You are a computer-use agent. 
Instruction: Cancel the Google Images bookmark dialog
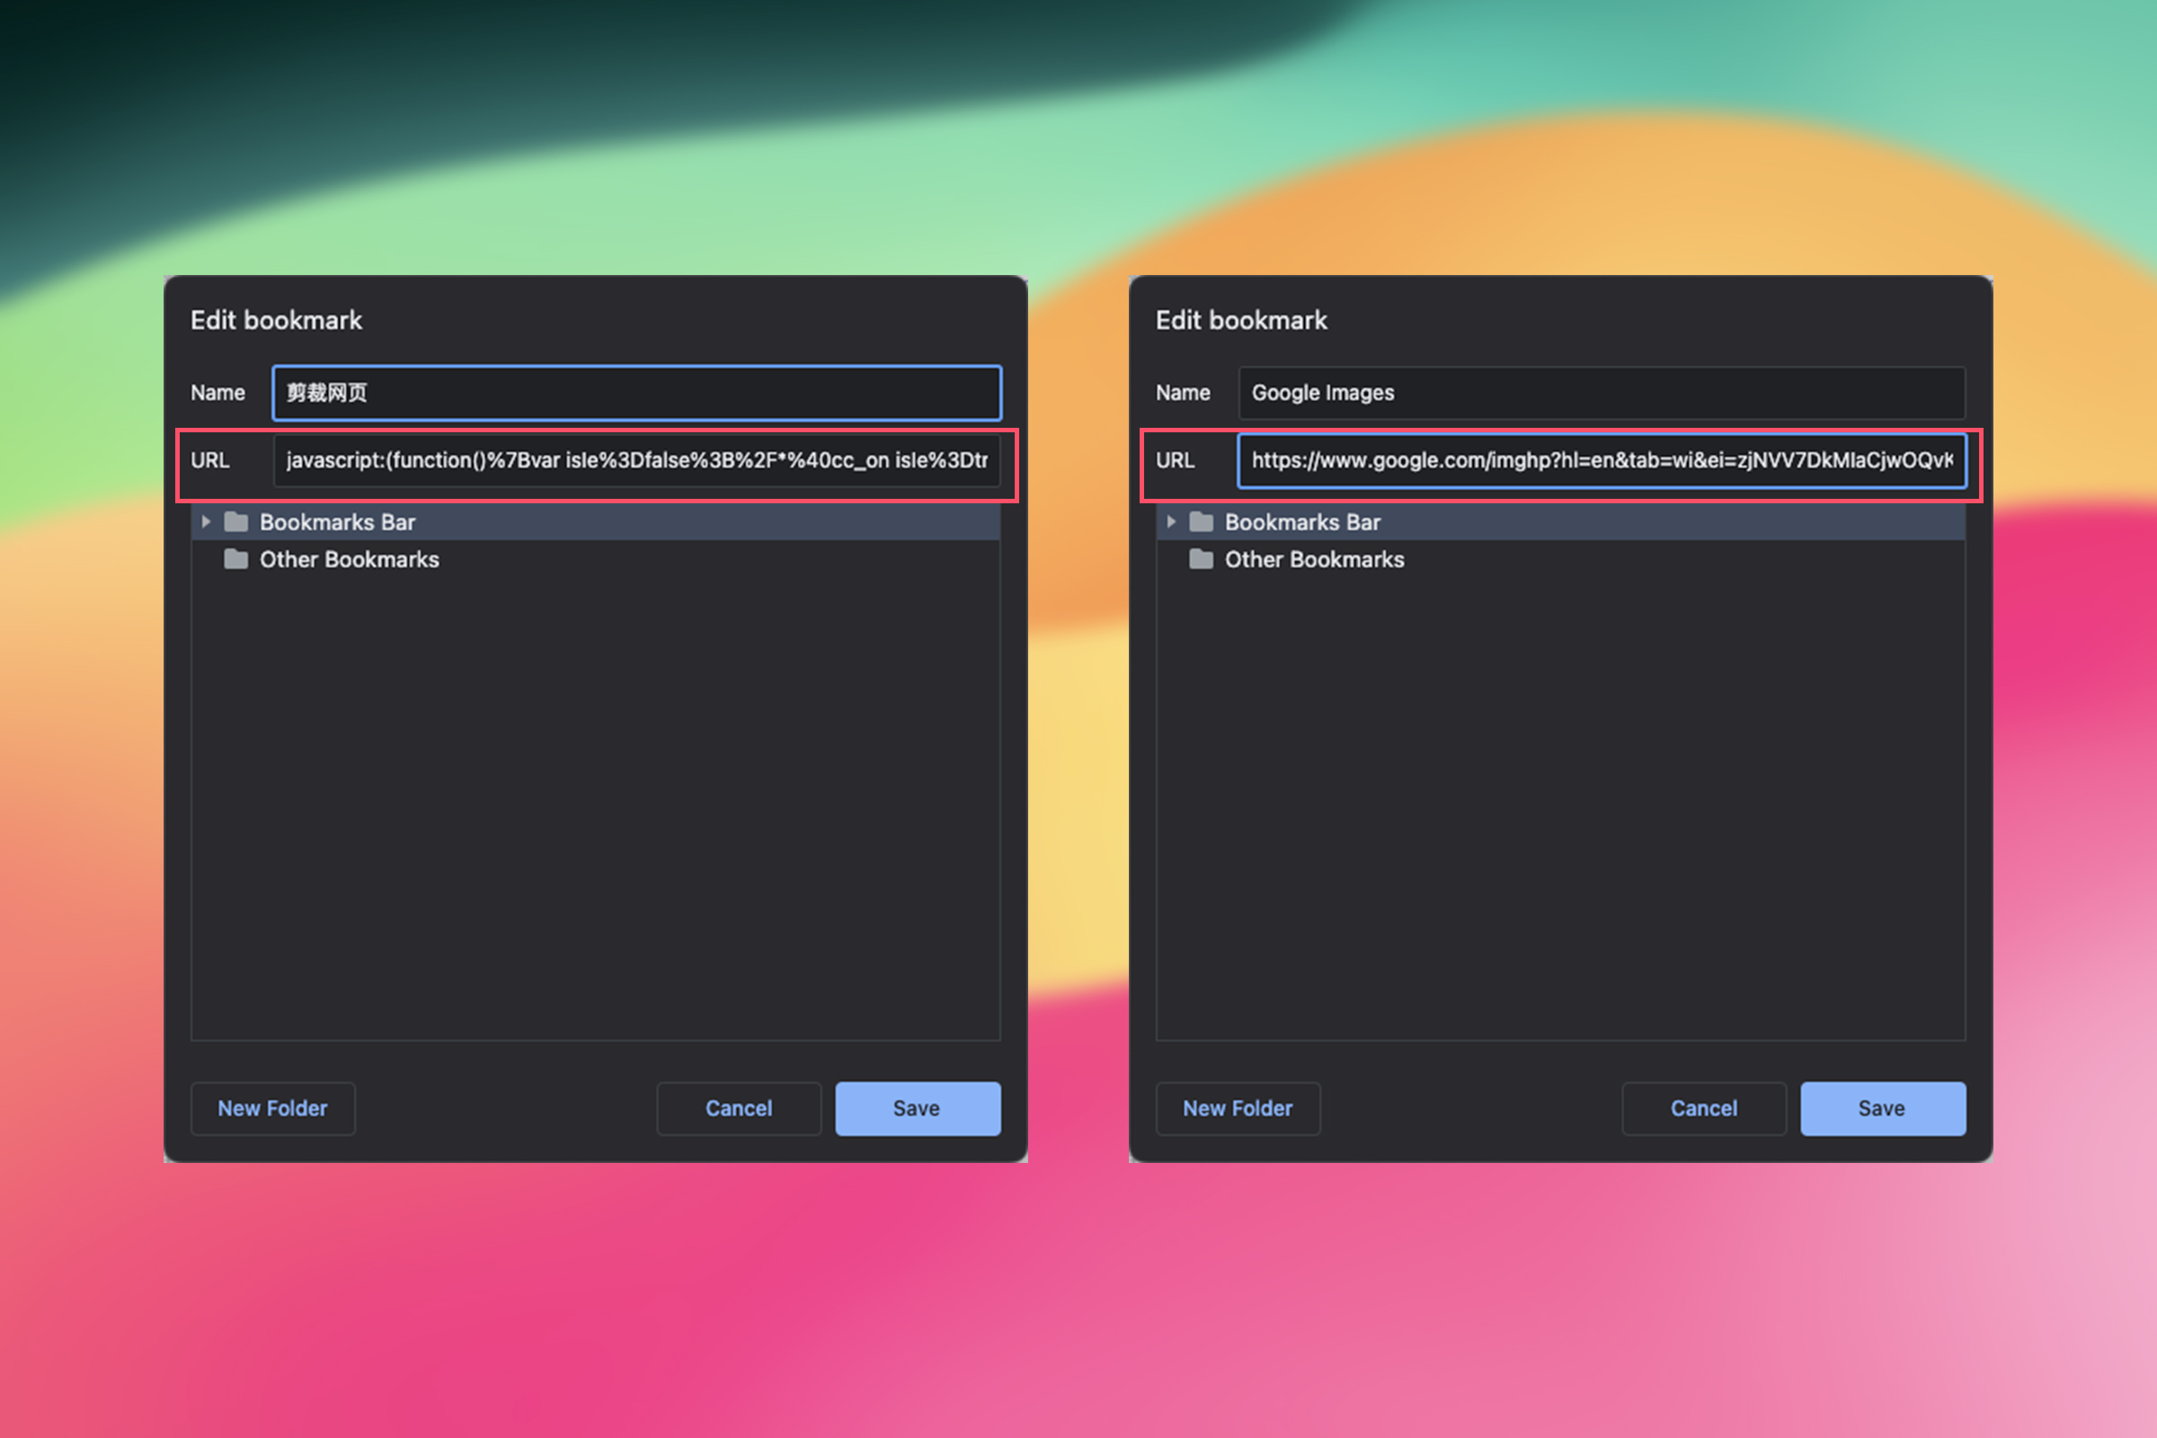pos(1704,1108)
